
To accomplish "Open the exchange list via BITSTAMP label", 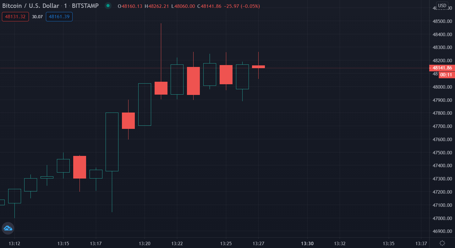I will (x=85, y=5).
